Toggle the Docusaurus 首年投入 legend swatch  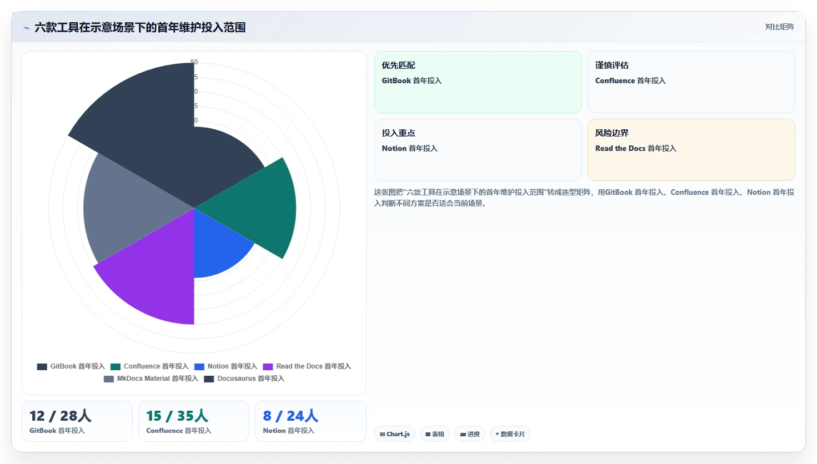209,379
